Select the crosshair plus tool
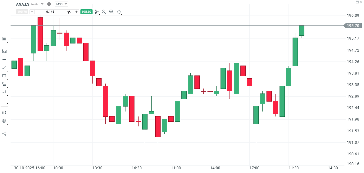This screenshot has width=364, height=173. [4, 59]
